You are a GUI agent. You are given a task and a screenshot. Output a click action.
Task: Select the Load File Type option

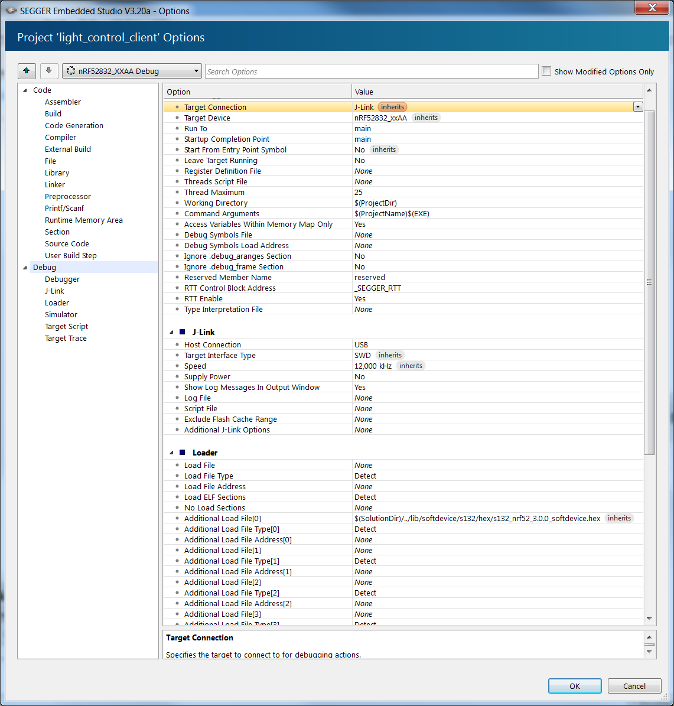coord(403,476)
